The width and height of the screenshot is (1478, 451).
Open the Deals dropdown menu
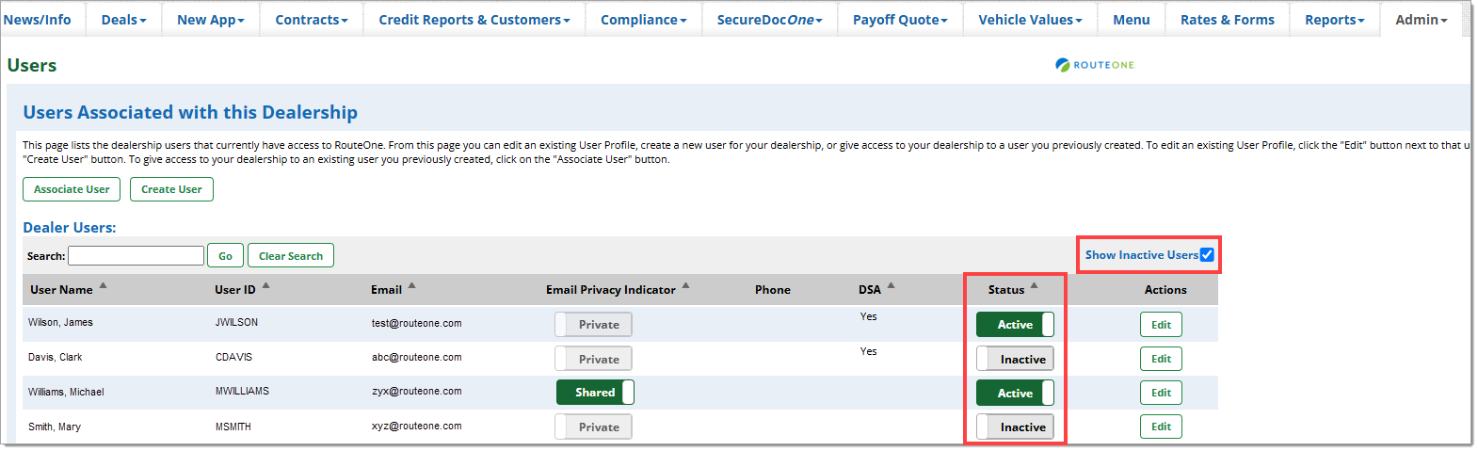[124, 20]
